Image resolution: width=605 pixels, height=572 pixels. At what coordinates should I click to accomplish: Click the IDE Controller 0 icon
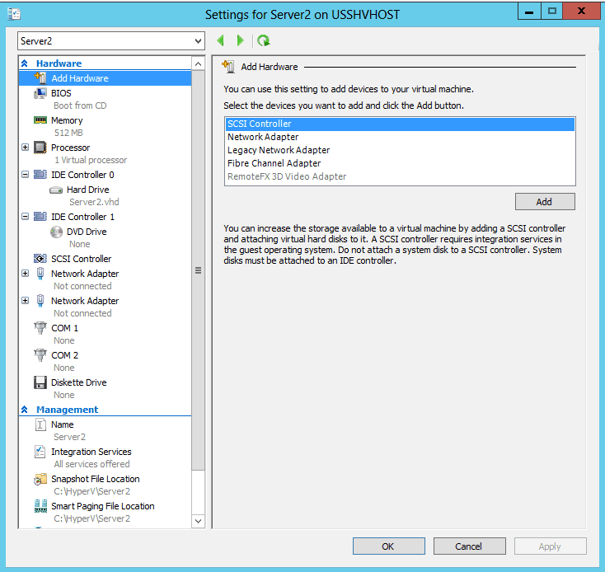coord(40,175)
